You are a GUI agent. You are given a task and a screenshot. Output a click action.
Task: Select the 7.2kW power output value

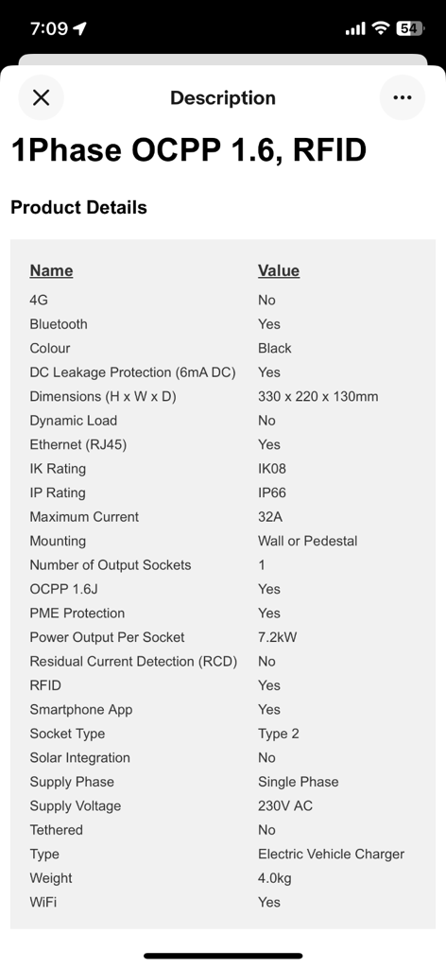click(277, 637)
